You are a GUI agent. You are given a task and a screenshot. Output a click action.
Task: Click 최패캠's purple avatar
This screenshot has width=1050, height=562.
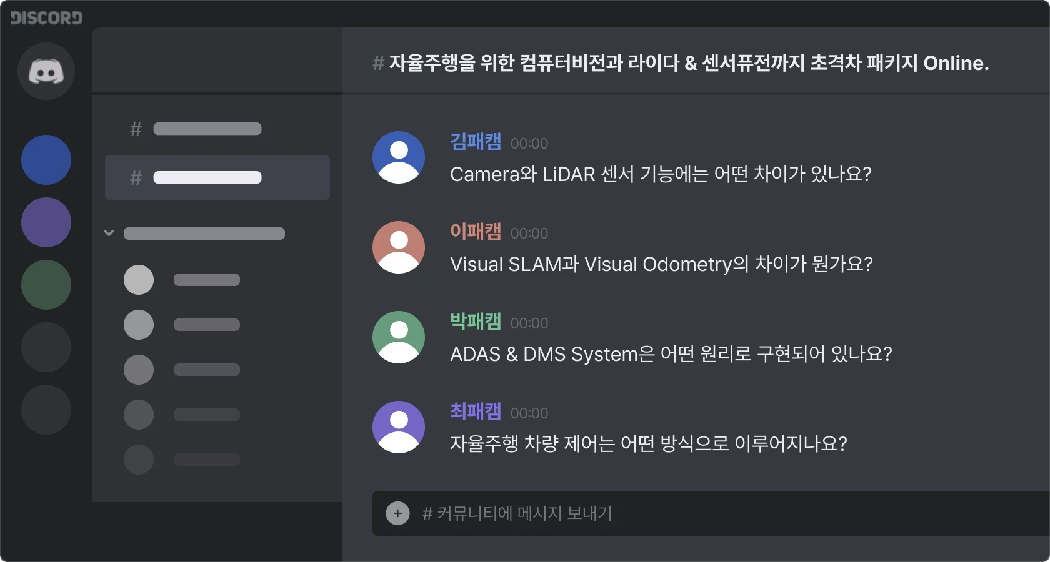tap(399, 427)
